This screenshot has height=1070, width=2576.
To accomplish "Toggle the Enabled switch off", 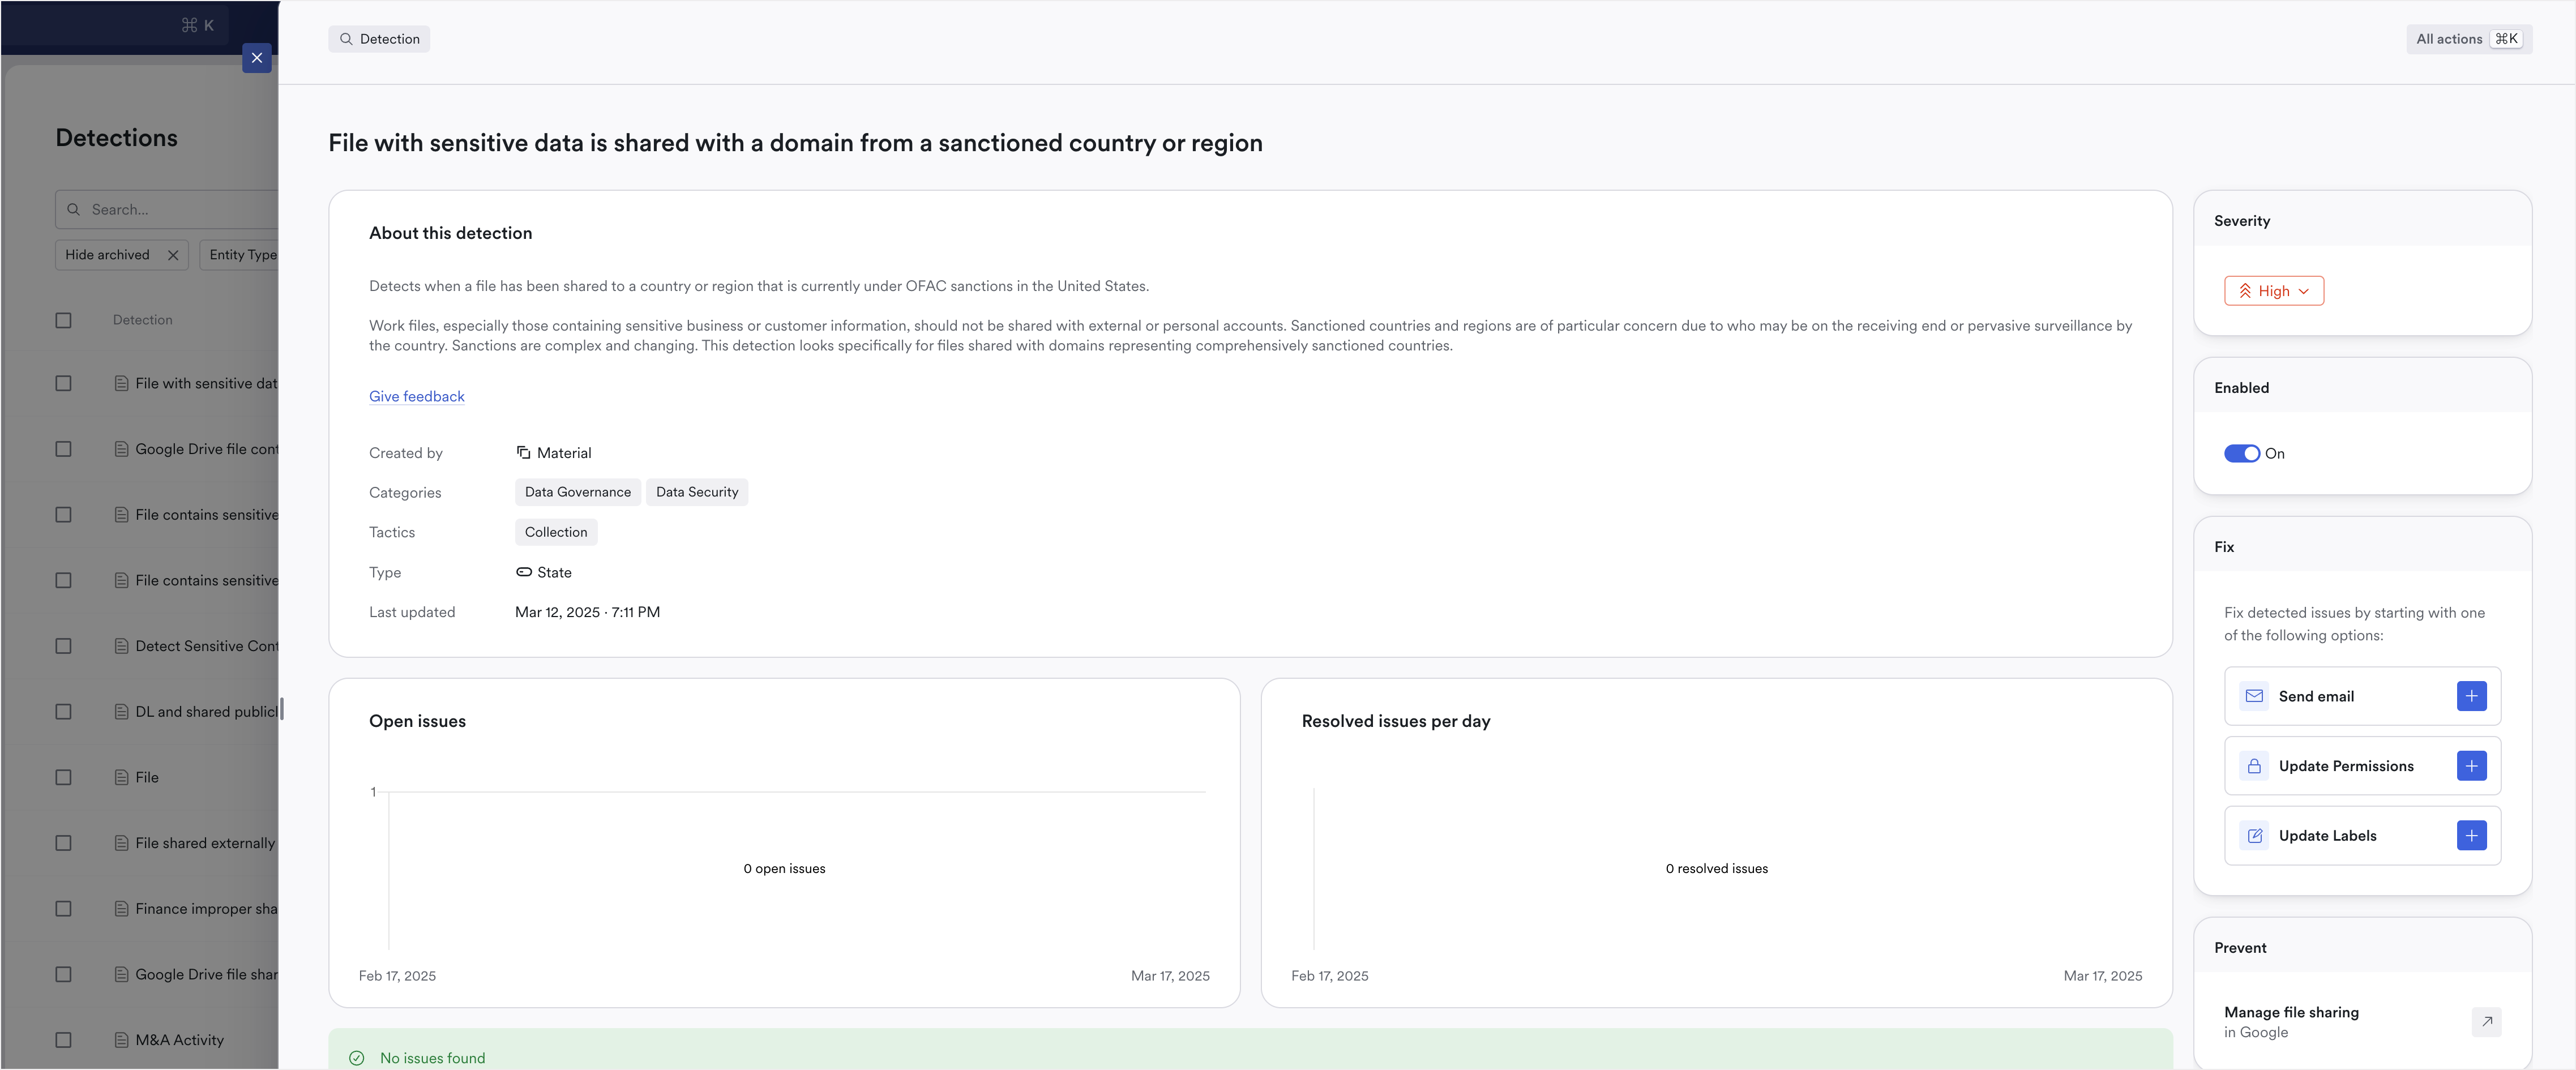I will (2241, 454).
